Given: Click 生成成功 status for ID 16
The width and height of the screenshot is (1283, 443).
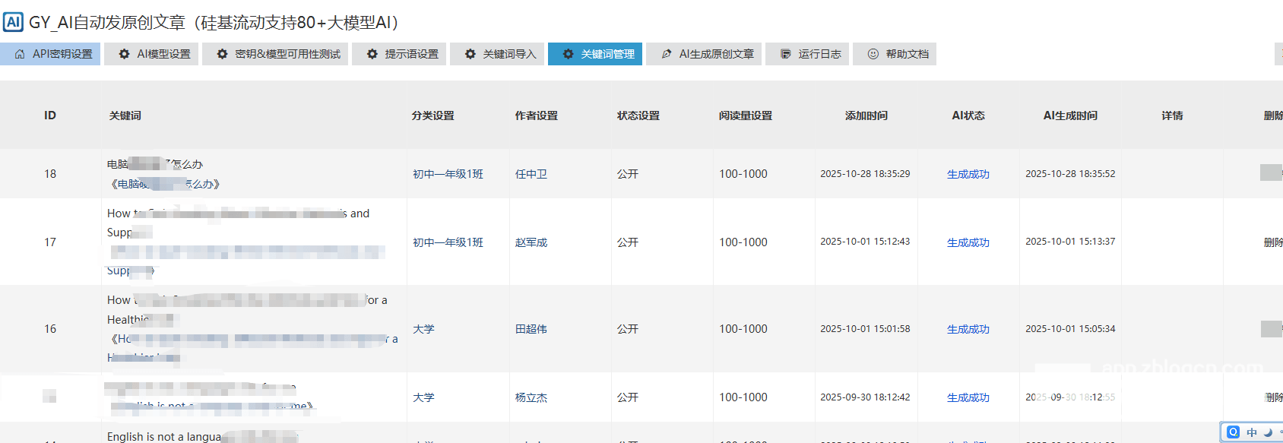Looking at the screenshot, I should 968,329.
